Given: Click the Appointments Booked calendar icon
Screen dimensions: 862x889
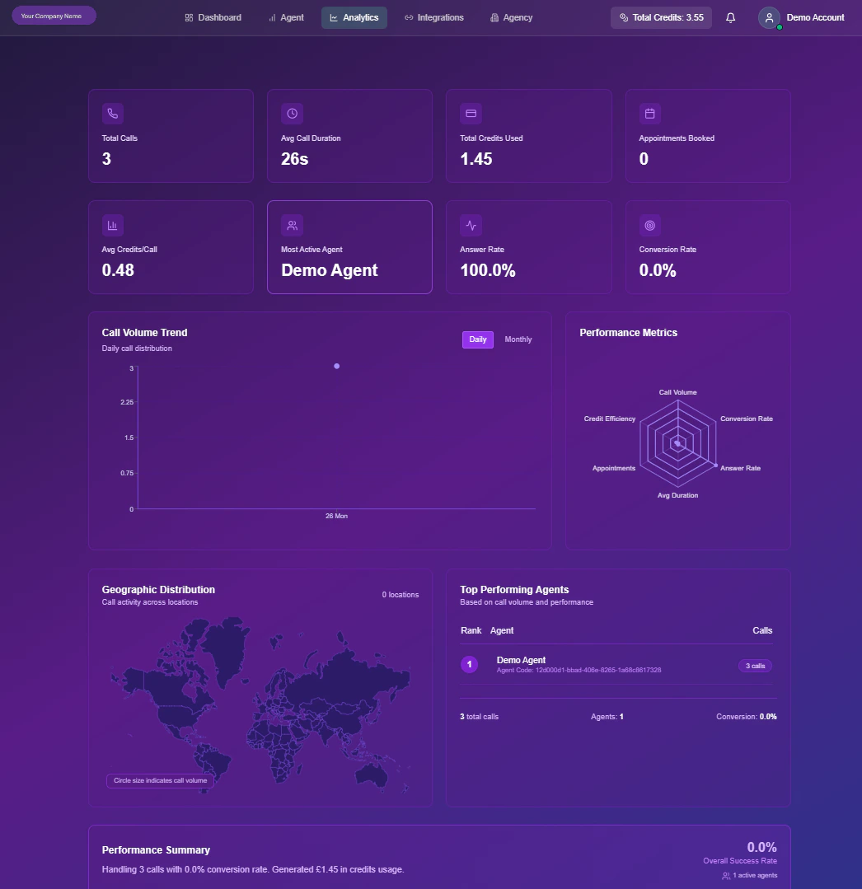Looking at the screenshot, I should pyautogui.click(x=649, y=114).
